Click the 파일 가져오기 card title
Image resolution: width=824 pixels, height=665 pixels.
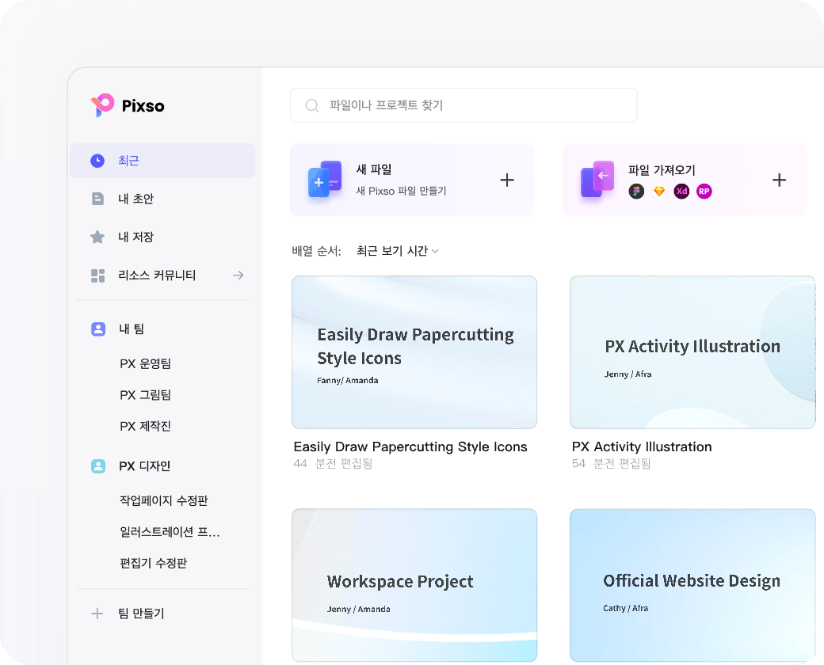[x=662, y=170]
